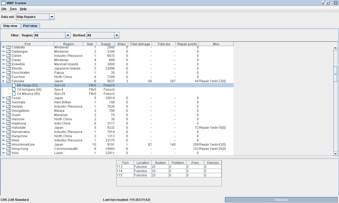Expand the Hiroshima/Kure port node
This screenshot has width=339, height=203.
point(3,145)
